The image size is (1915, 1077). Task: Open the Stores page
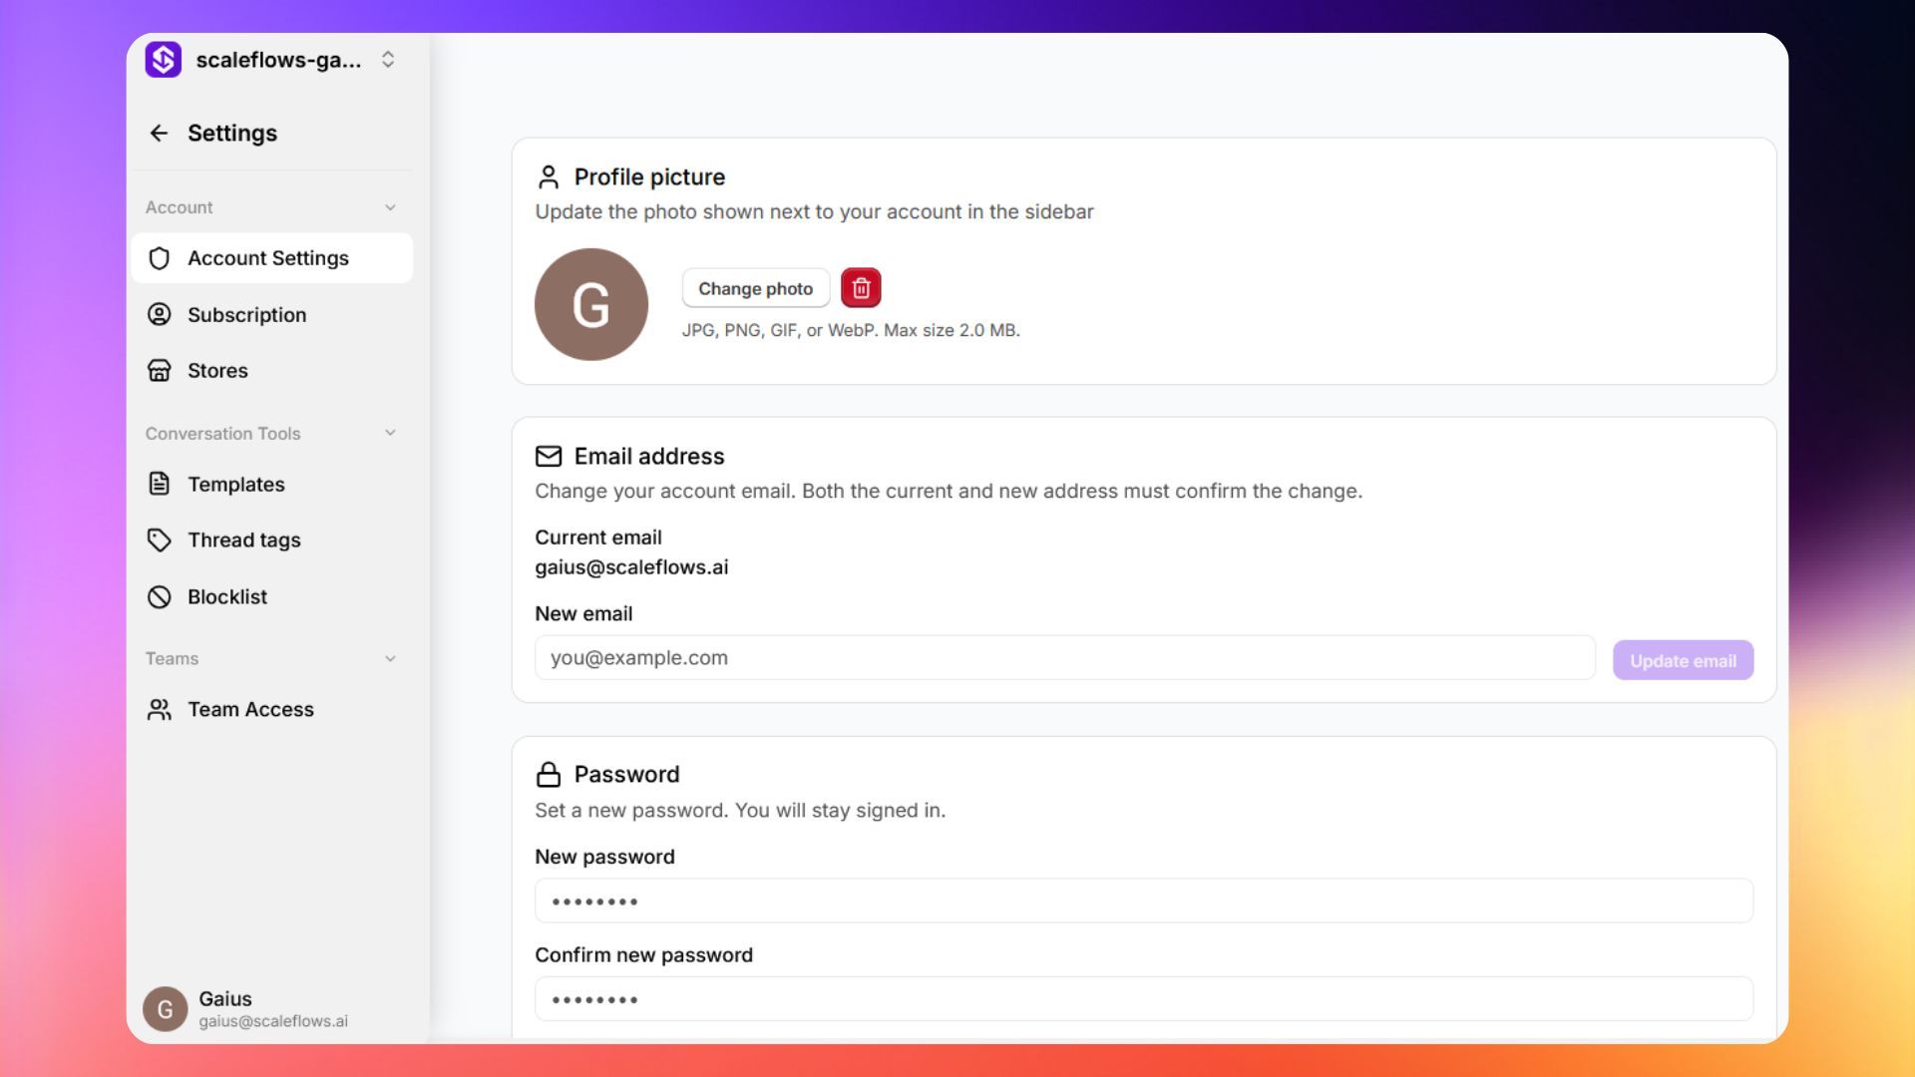pos(271,370)
